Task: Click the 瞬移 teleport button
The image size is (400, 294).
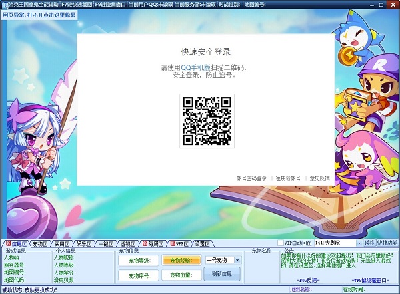Action: coord(369,243)
